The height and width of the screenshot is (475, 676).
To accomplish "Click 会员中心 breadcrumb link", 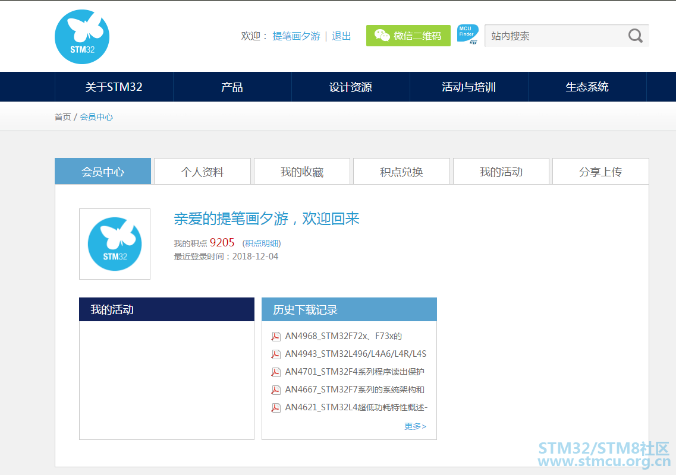I will [96, 117].
